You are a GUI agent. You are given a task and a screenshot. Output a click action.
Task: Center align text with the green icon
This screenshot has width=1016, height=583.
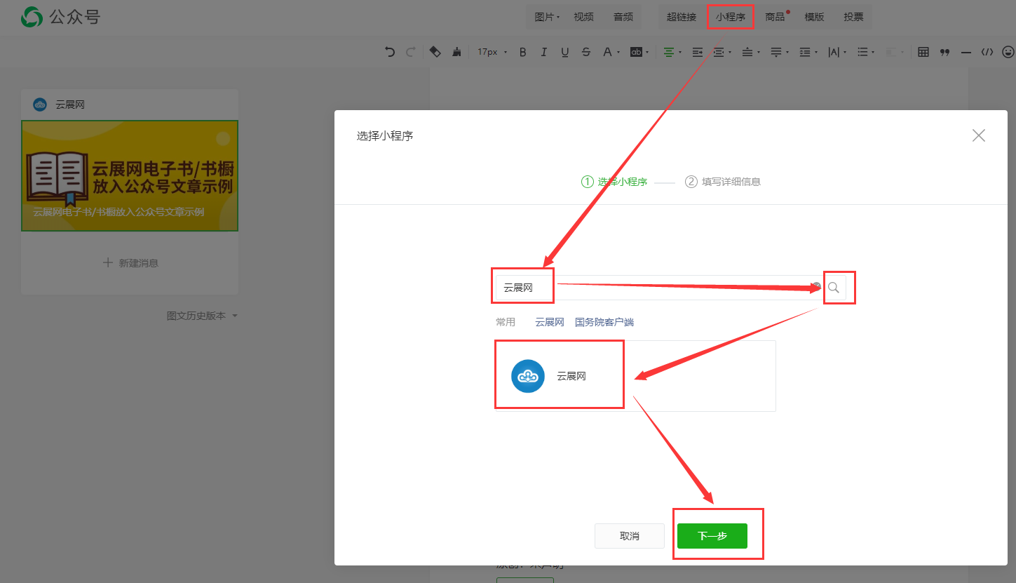tap(668, 52)
